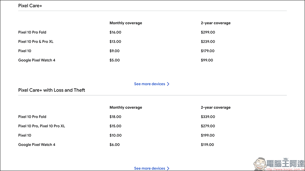The image size is (305, 171).
Task: Select the $299.00 two-year price cell
Action: pos(208,32)
